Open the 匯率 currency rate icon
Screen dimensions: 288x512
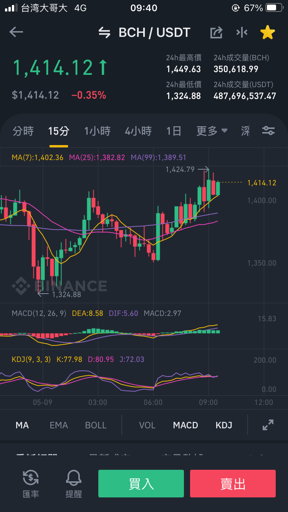tap(31, 484)
